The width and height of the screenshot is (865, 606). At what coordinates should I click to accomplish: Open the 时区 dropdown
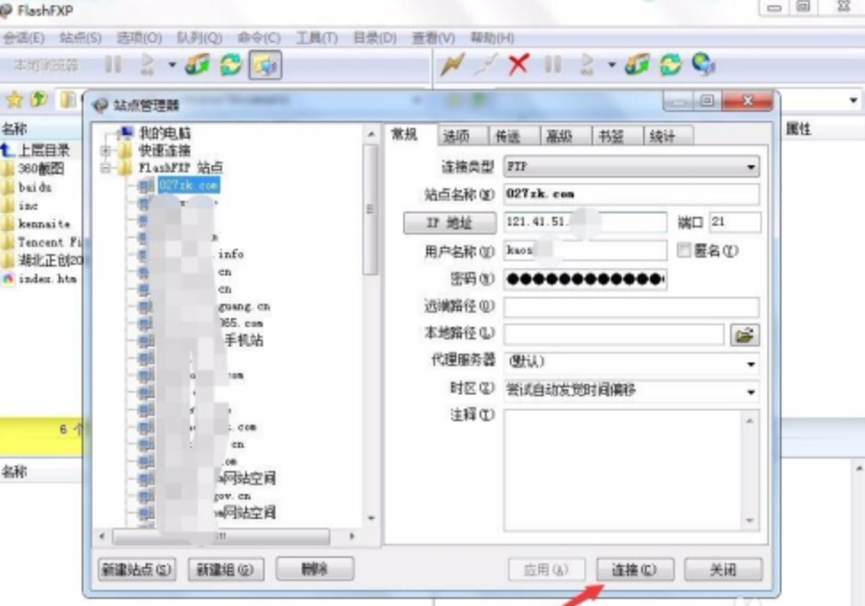click(x=631, y=390)
